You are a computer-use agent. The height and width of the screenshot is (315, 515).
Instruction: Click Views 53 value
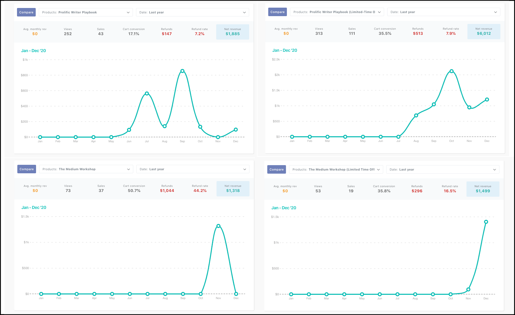point(318,191)
